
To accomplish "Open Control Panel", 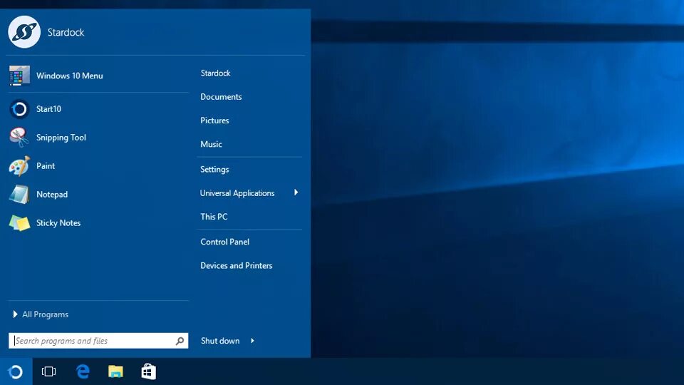I will 225,242.
